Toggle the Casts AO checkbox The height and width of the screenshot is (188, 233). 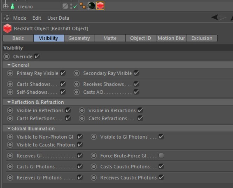[x=136, y=92]
